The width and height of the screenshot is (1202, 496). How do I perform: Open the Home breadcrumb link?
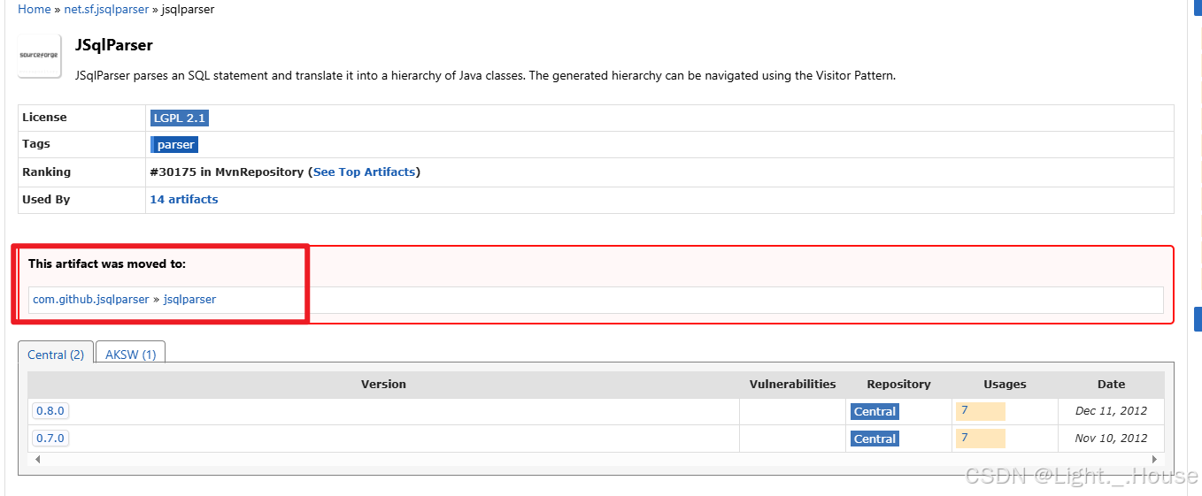[x=34, y=9]
